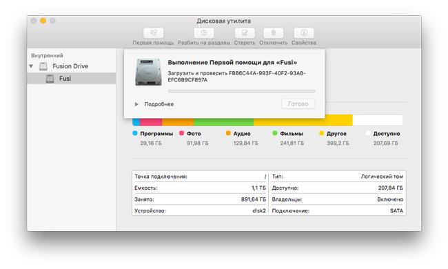
Task: Click the green Фильмы segment of usage bar
Action: tap(224, 122)
